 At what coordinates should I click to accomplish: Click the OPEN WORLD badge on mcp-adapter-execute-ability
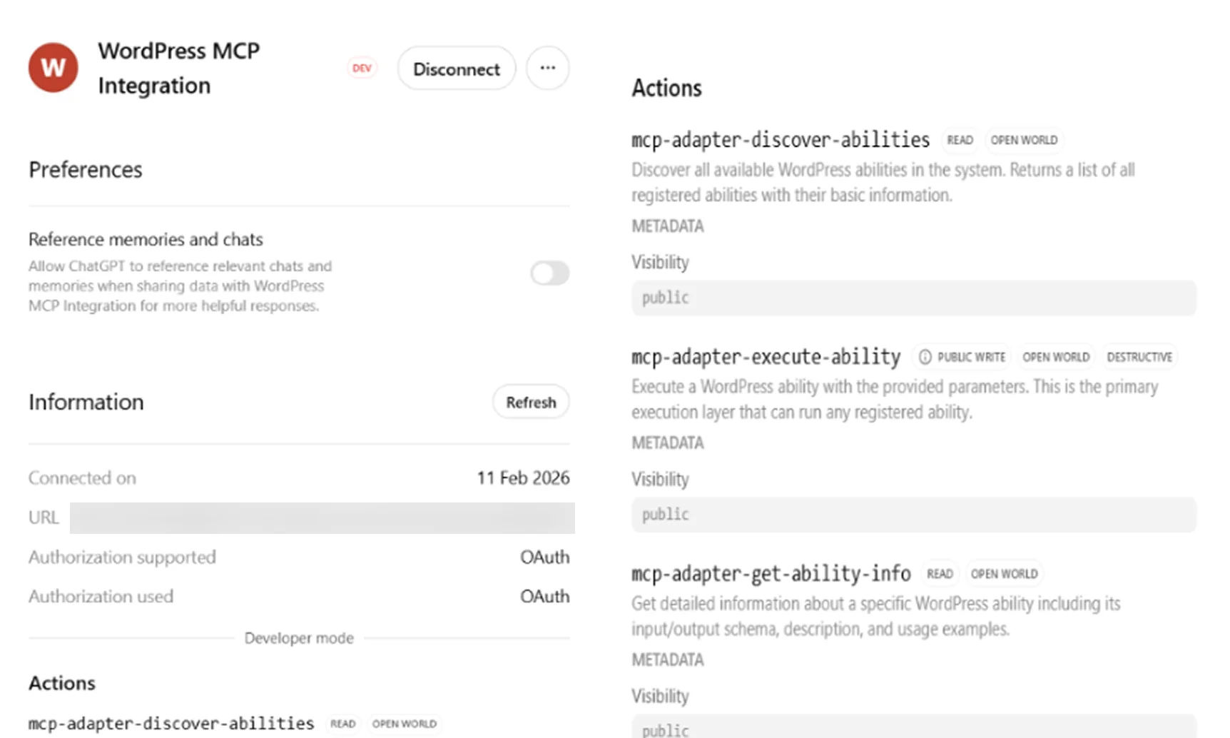point(1057,356)
